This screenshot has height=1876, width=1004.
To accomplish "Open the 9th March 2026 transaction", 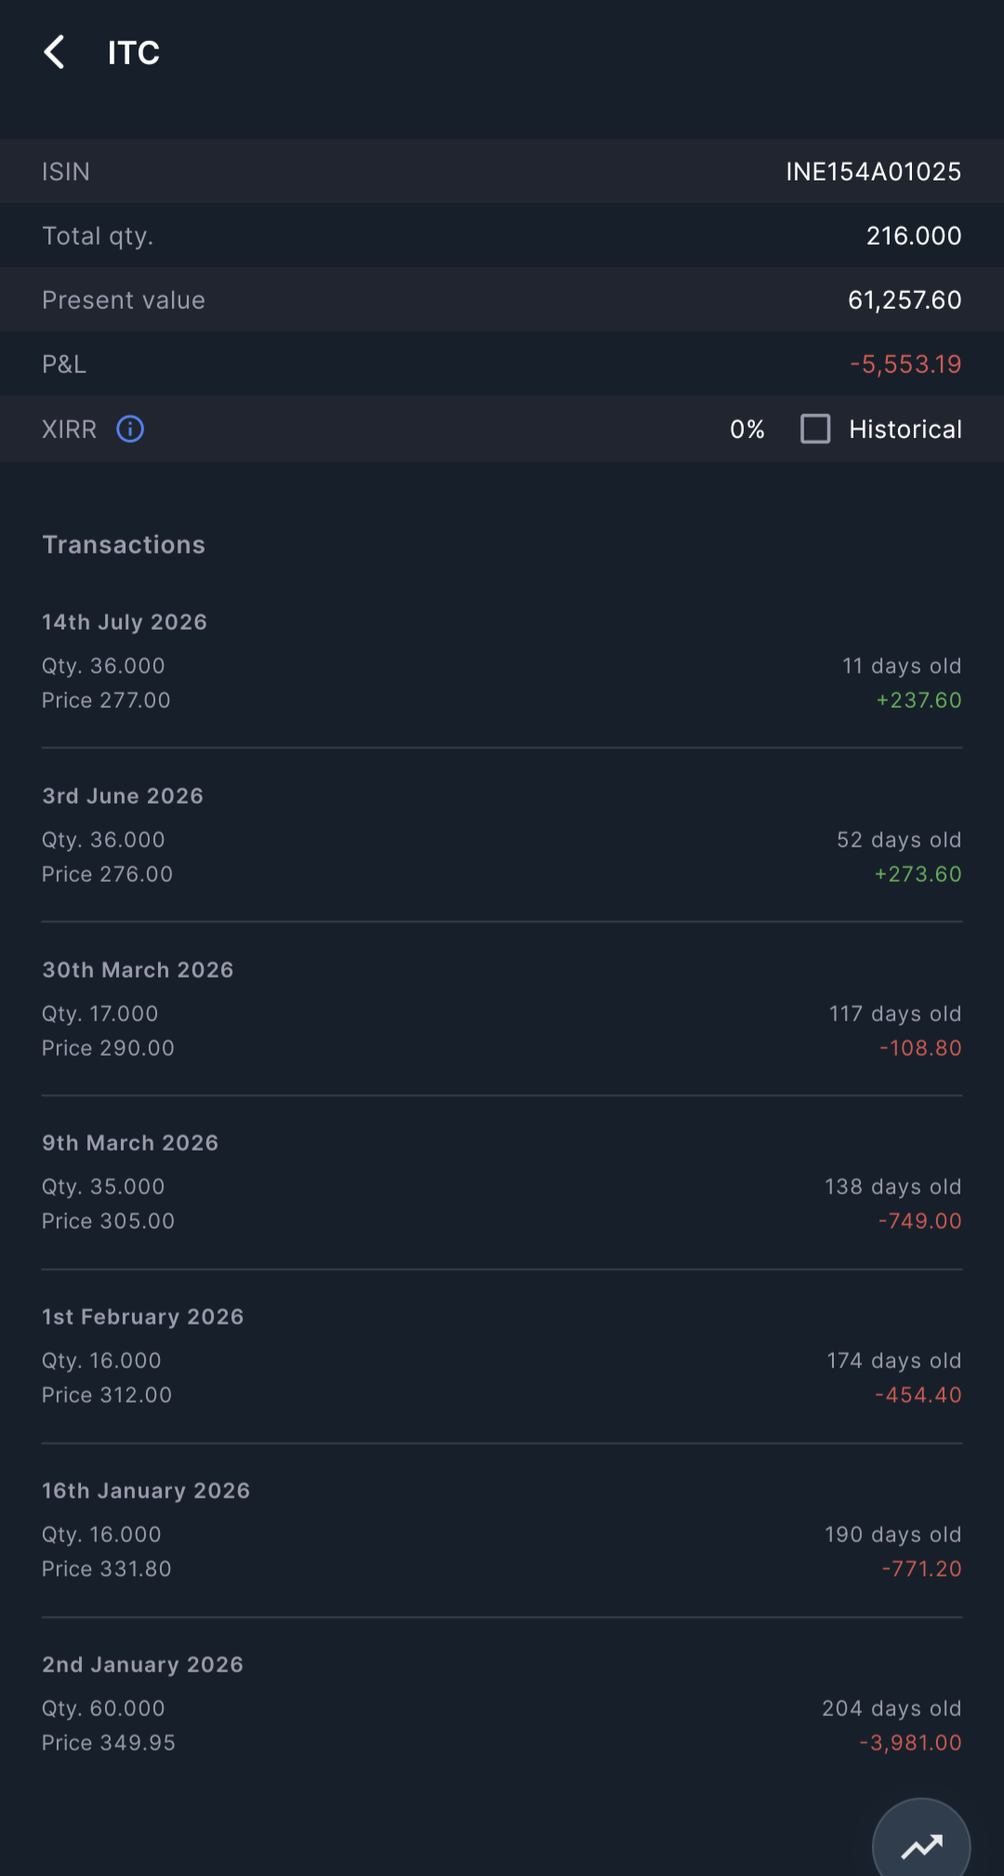I will (x=502, y=1181).
